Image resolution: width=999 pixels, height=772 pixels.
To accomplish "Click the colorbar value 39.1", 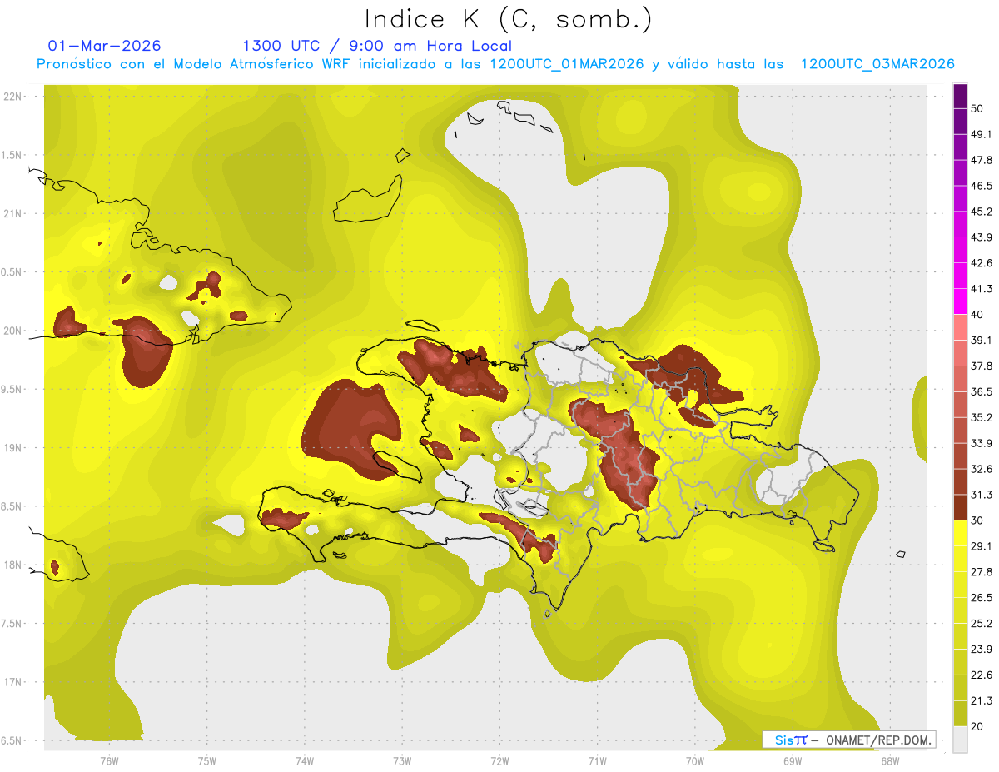I will point(982,340).
